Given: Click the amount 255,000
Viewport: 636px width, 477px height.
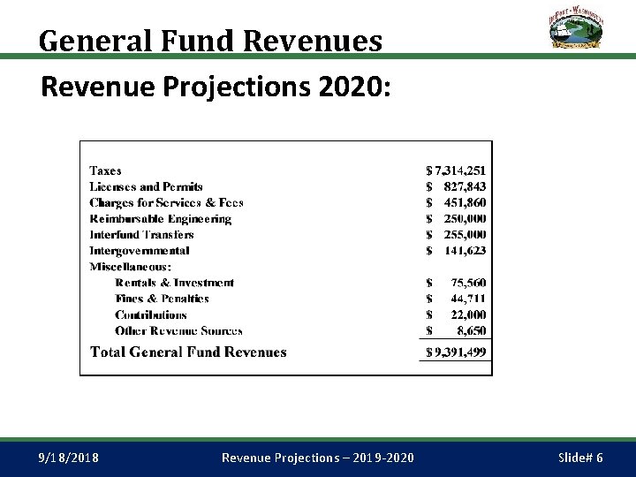Looking at the screenshot, I should [465, 234].
